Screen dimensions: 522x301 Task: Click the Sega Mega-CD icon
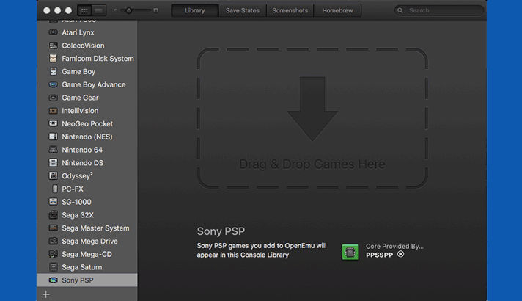53,254
